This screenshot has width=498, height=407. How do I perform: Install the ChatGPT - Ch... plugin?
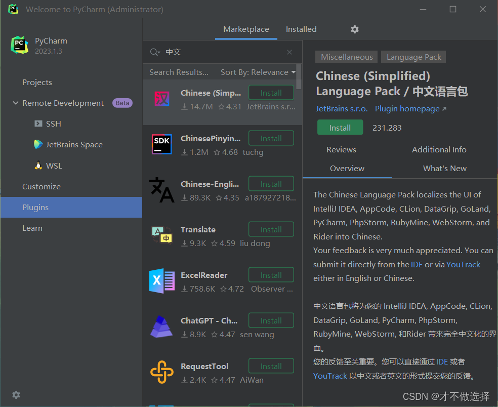click(x=271, y=320)
